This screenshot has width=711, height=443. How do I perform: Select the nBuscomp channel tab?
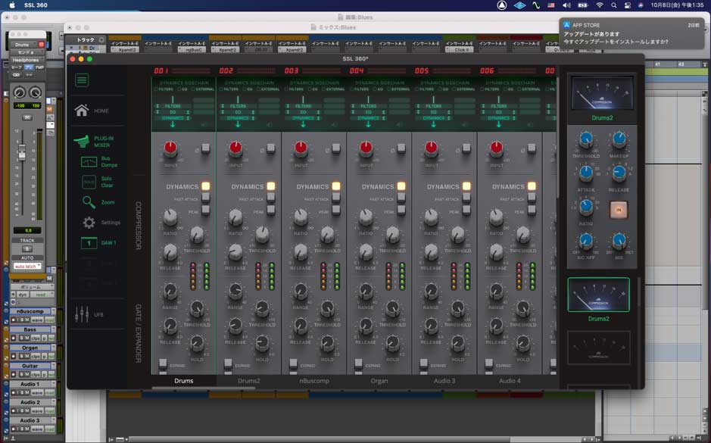[x=314, y=381]
